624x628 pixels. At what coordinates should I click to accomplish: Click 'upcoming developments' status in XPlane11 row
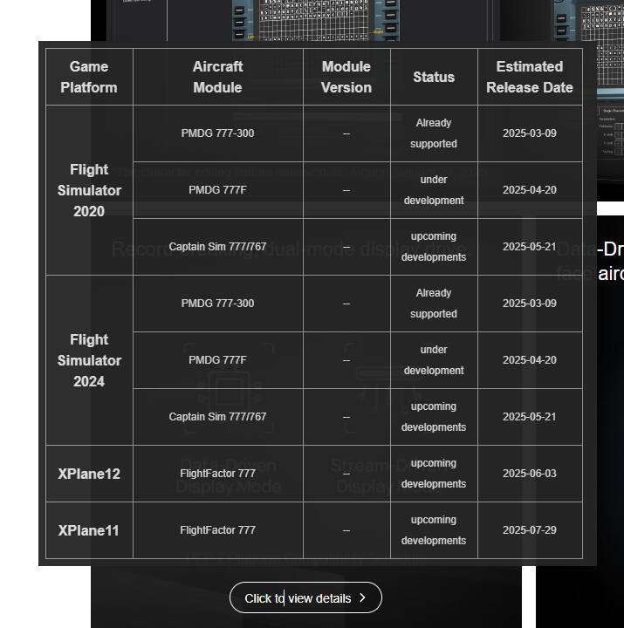(434, 530)
